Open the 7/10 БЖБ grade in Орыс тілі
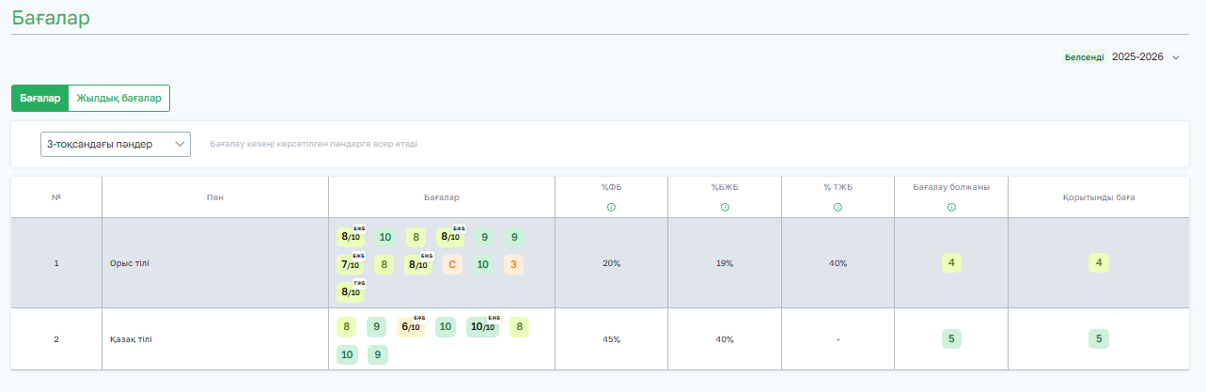Screen dimensions: 1206x392 click(351, 264)
